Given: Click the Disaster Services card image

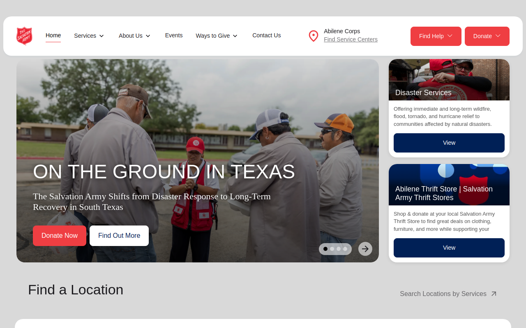Looking at the screenshot, I should click(x=449, y=80).
